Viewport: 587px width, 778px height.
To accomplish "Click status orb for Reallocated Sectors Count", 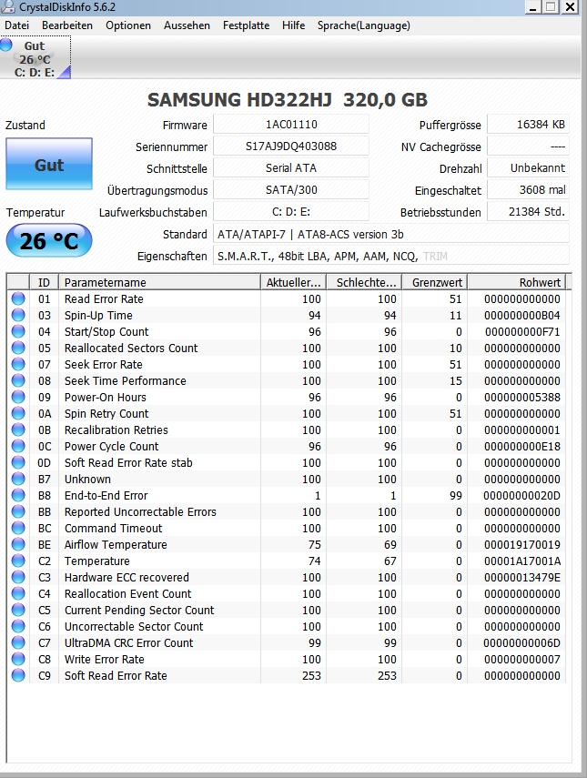I will point(18,348).
